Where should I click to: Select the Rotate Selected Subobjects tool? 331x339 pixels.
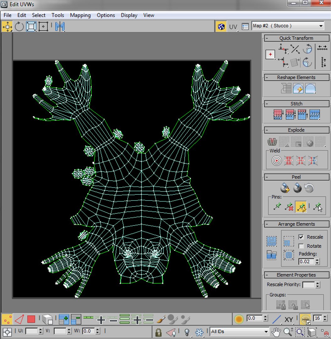19,27
